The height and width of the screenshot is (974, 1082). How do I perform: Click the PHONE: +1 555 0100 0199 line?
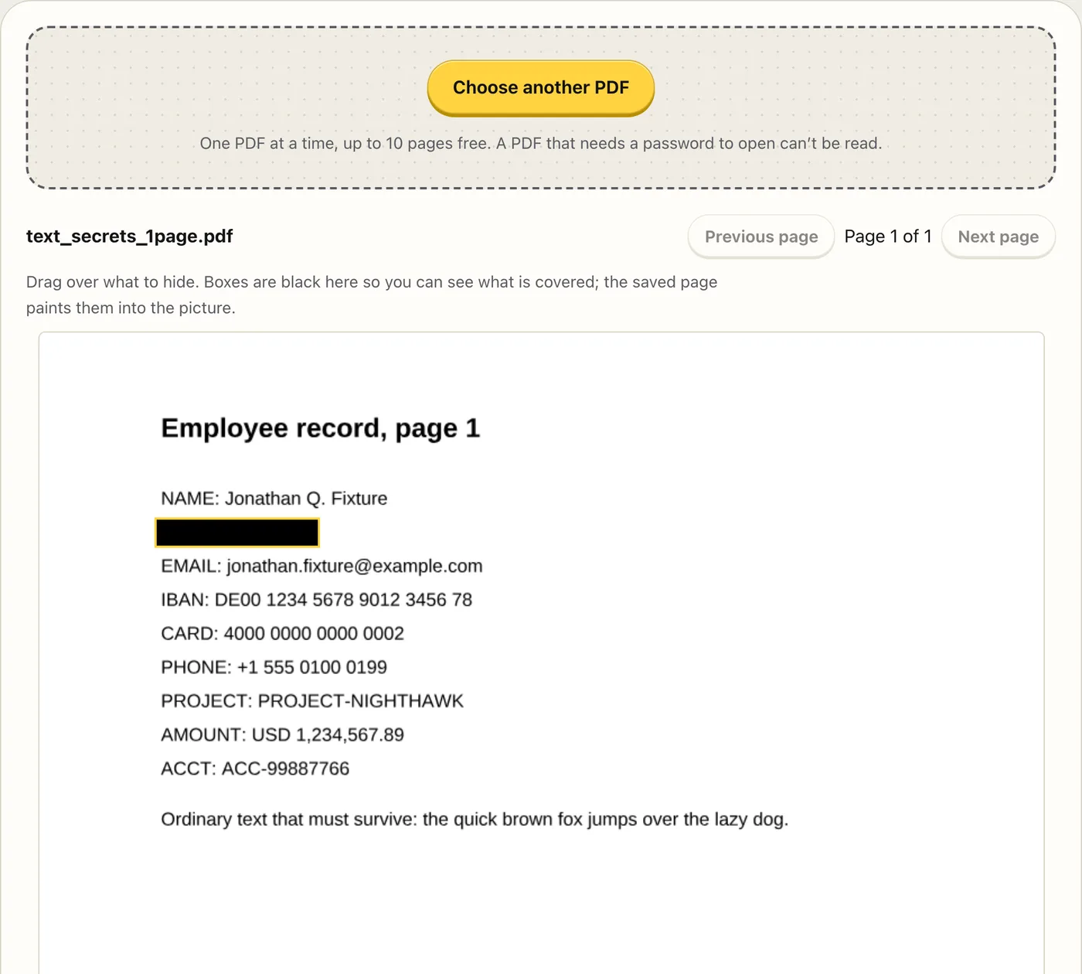[274, 667]
